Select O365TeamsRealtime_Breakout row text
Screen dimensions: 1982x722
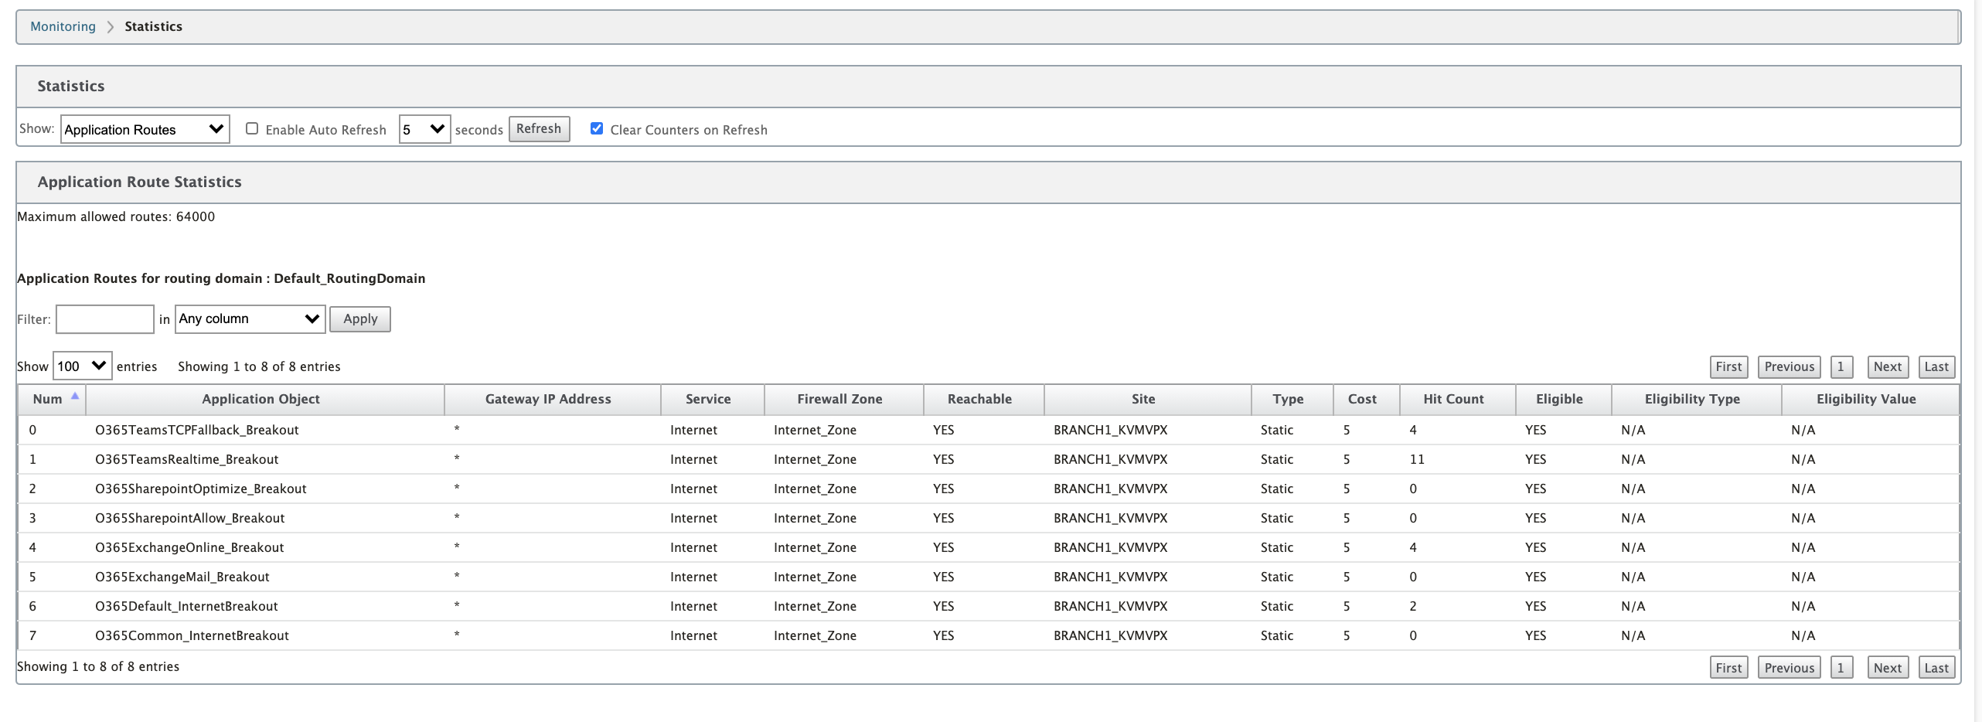click(x=187, y=460)
